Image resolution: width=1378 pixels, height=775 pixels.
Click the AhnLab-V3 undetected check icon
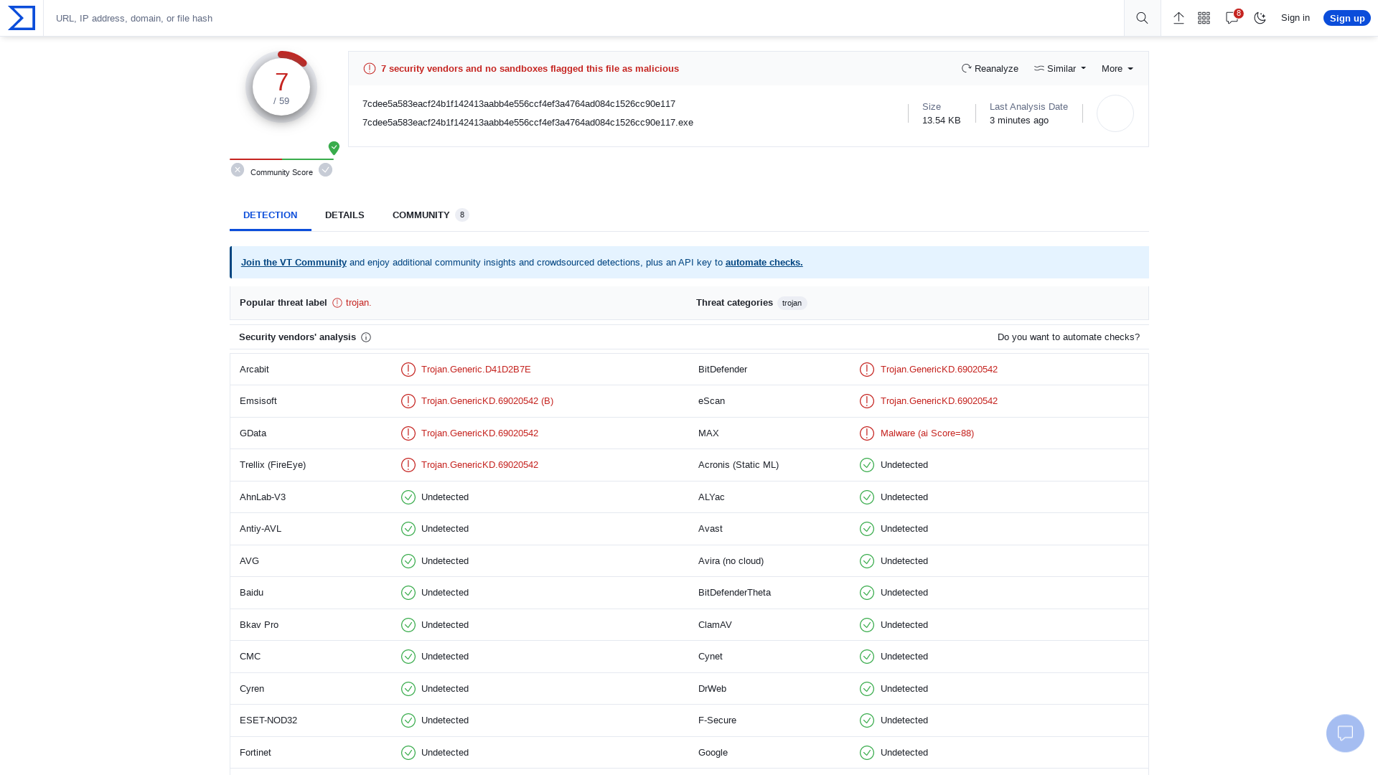click(x=408, y=497)
